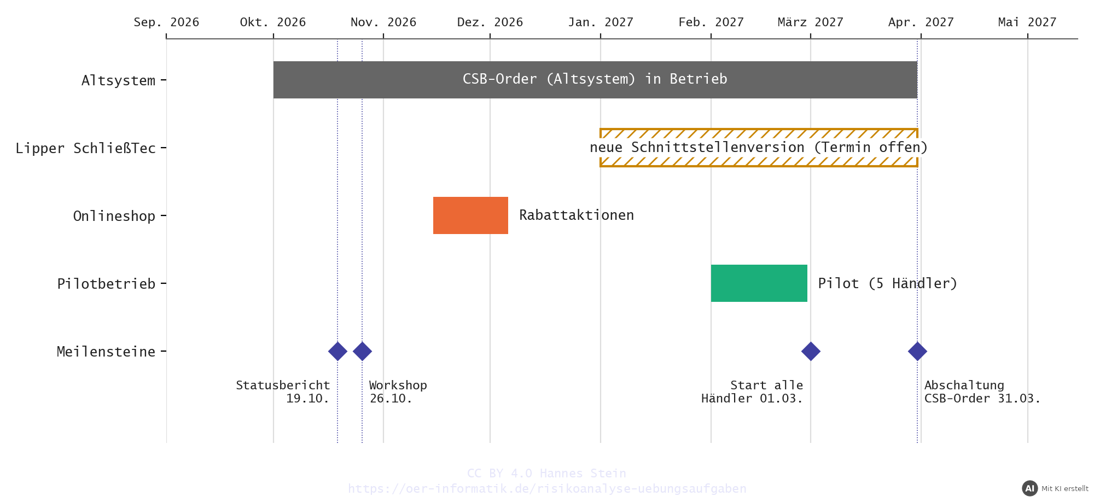Click the 'März 2027' axis label
Screen dimensions: 1094x502
811,22
